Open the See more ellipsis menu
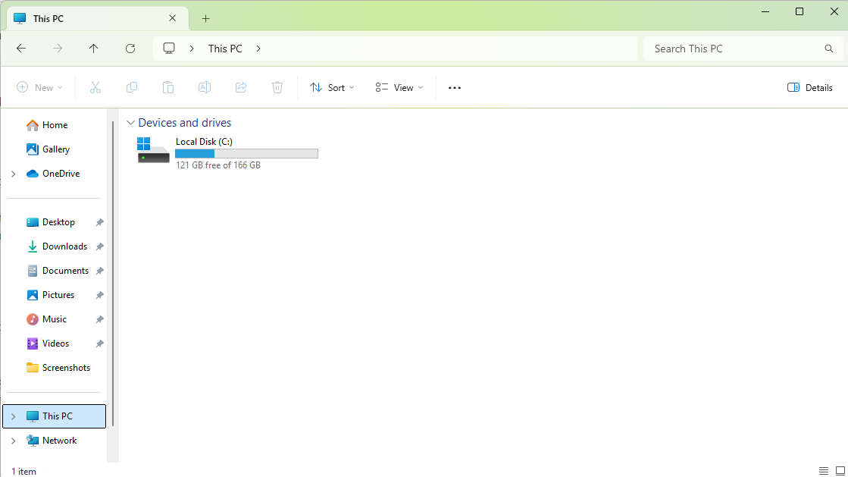This screenshot has width=848, height=477. (x=455, y=88)
